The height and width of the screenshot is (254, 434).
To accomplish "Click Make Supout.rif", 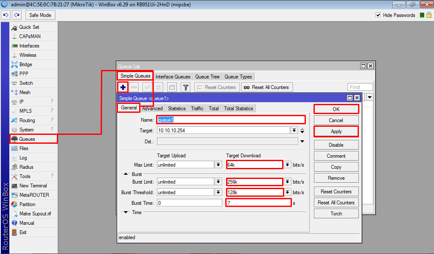I will (x=34, y=214).
